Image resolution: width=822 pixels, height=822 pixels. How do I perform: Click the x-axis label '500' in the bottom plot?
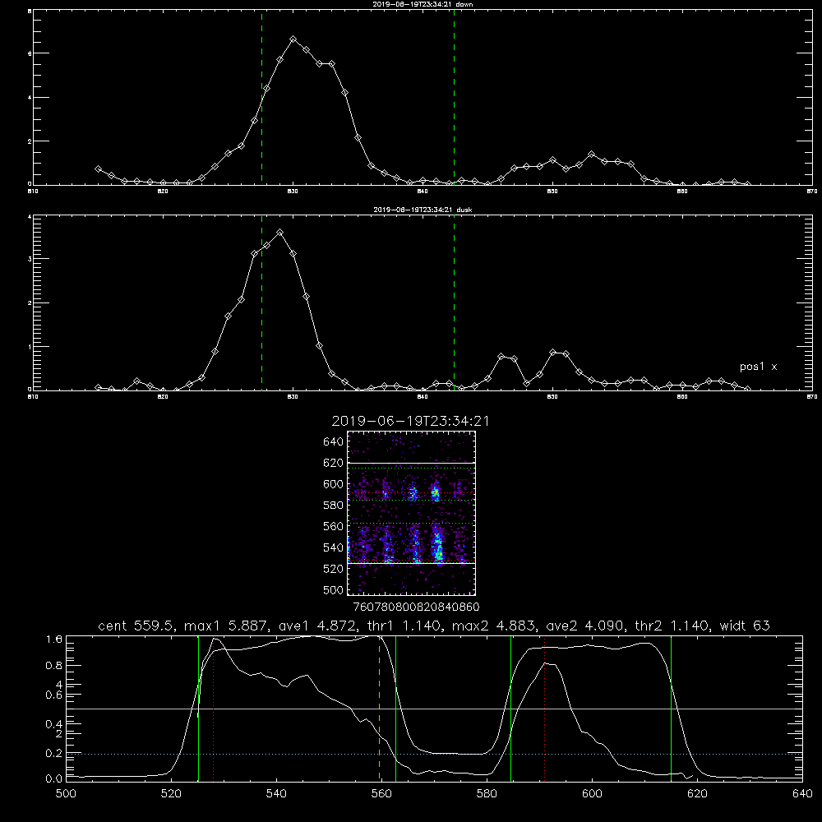(66, 794)
